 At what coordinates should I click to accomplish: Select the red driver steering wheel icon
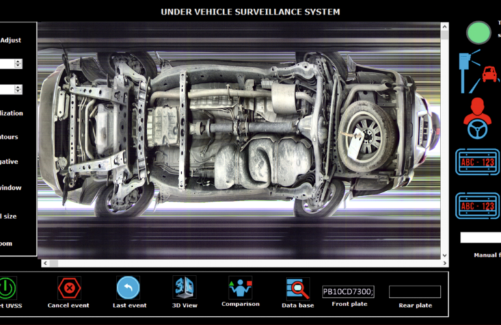478,118
